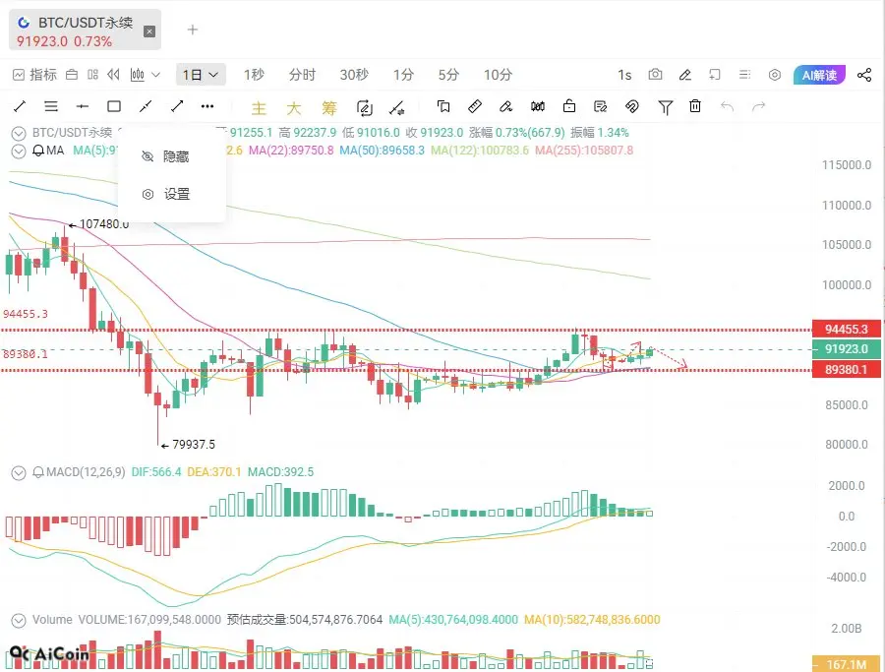
Task: Delete drawings with trash icon
Action: pos(695,106)
